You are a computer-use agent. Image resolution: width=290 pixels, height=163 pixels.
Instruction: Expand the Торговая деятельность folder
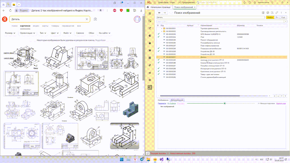(x=162, y=29)
